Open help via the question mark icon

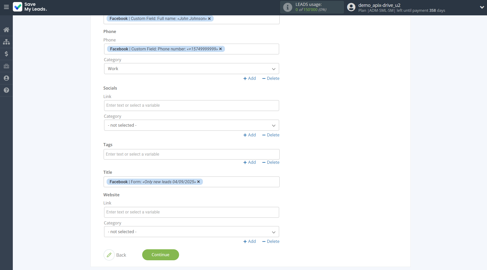tap(6, 90)
